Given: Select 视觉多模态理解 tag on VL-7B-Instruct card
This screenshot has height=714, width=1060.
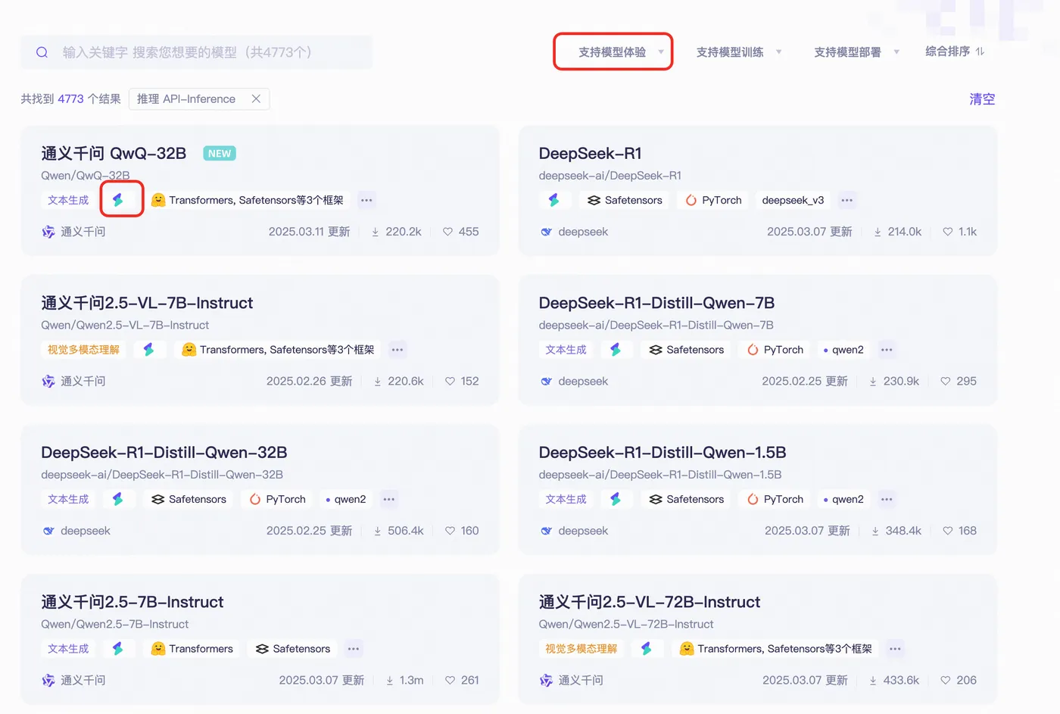Looking at the screenshot, I should pos(83,350).
